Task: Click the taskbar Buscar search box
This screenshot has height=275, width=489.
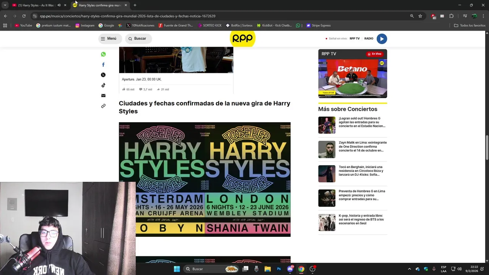Action: 211,269
